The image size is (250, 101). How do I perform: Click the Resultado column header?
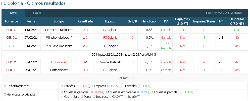click(85, 21)
